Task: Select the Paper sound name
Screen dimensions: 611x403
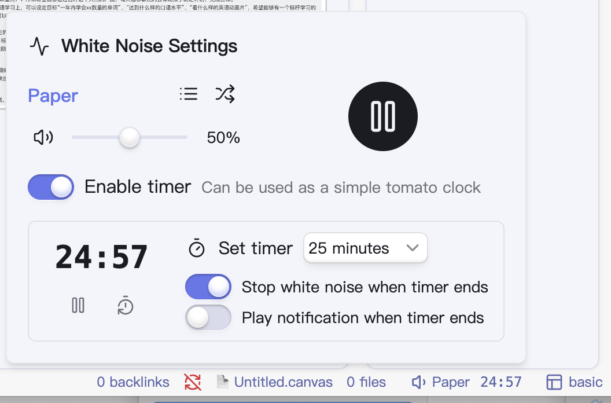Action: point(52,96)
